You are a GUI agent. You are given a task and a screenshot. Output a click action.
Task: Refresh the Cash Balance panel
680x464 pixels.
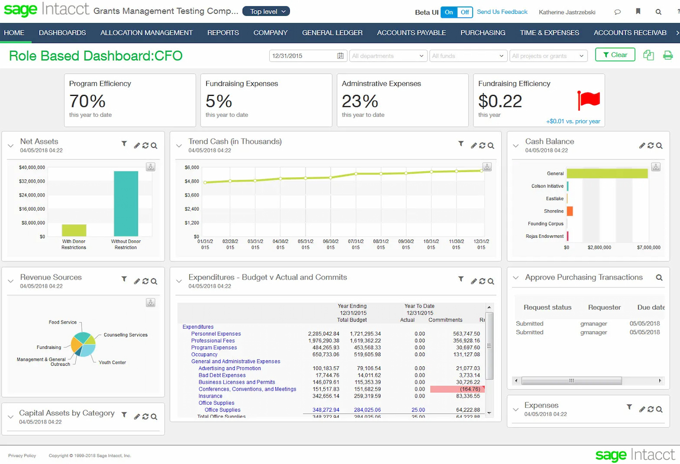point(651,145)
